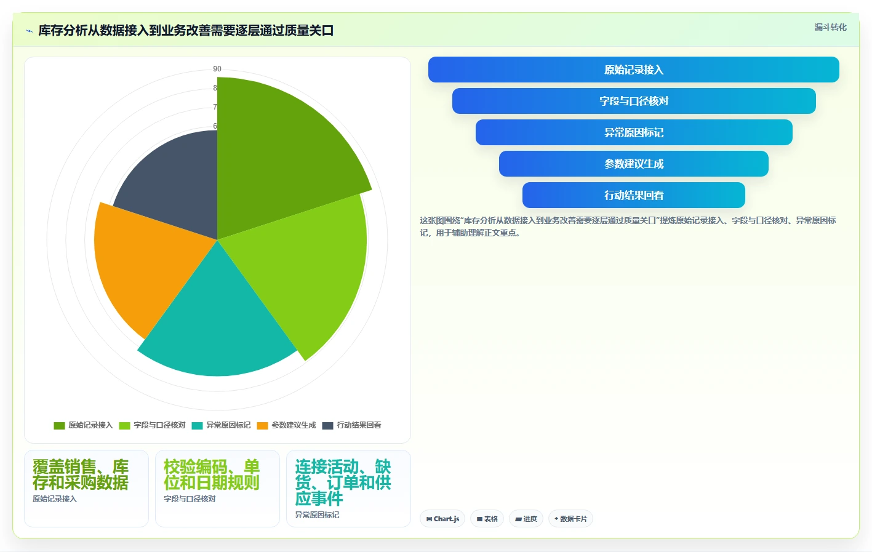Click the 漏斗转化 label in header
Image resolution: width=872 pixels, height=552 pixels.
pos(830,27)
